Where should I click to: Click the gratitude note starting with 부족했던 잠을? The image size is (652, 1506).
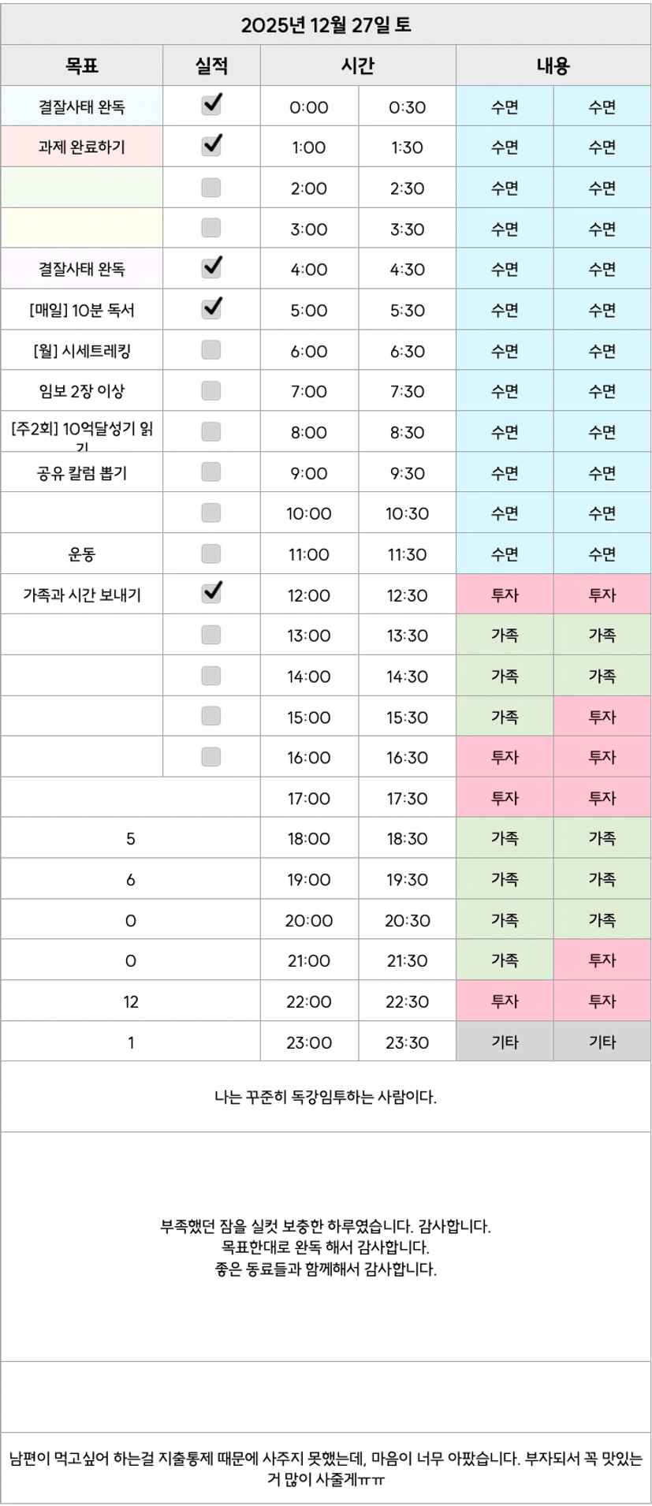tap(326, 1247)
